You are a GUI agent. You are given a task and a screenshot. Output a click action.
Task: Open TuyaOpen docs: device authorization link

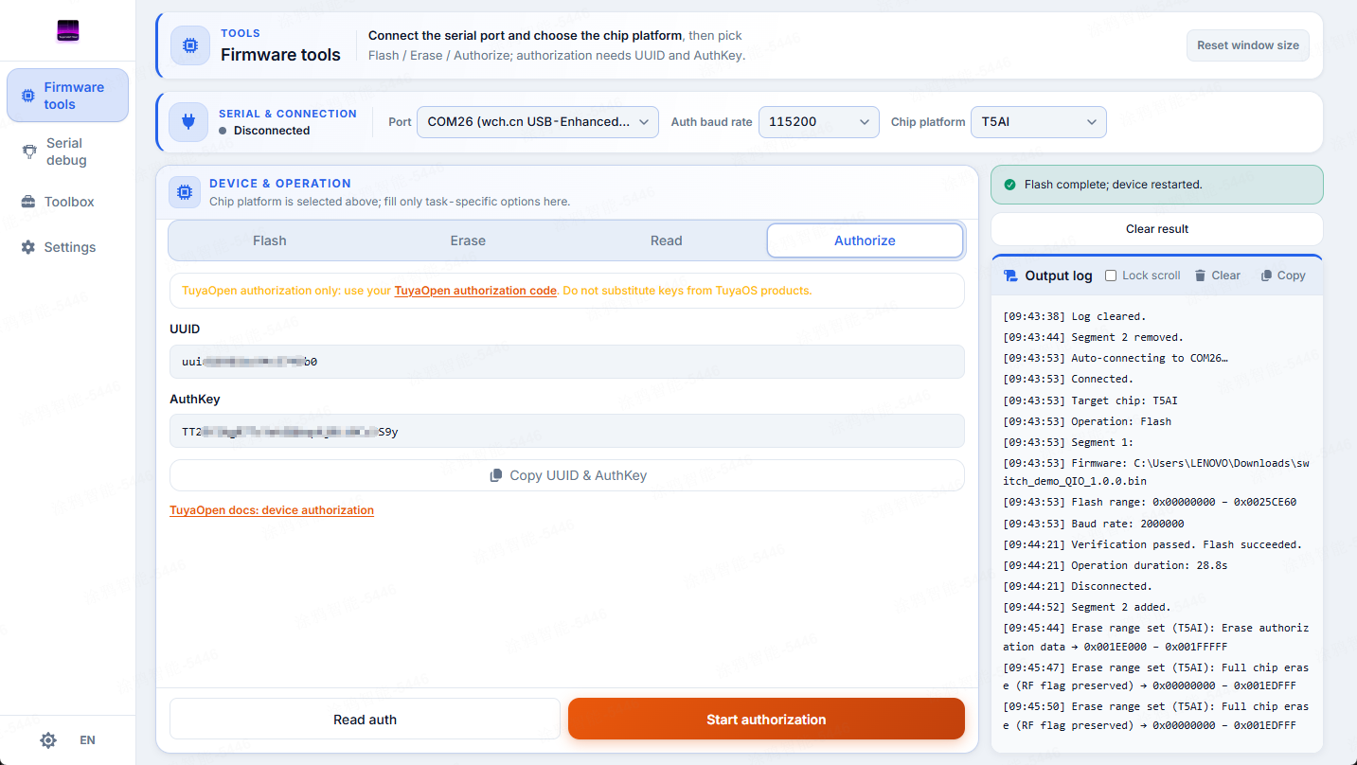click(x=272, y=510)
